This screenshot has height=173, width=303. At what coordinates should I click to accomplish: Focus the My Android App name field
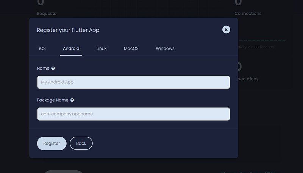point(134,82)
